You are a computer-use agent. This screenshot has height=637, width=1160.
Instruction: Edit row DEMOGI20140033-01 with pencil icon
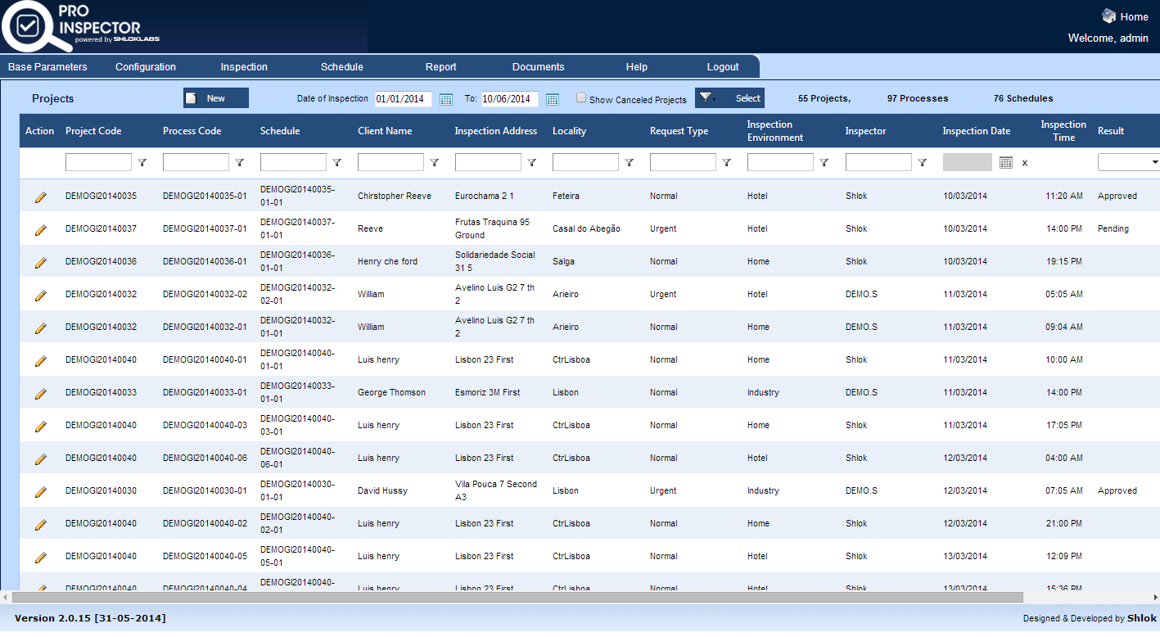point(40,394)
